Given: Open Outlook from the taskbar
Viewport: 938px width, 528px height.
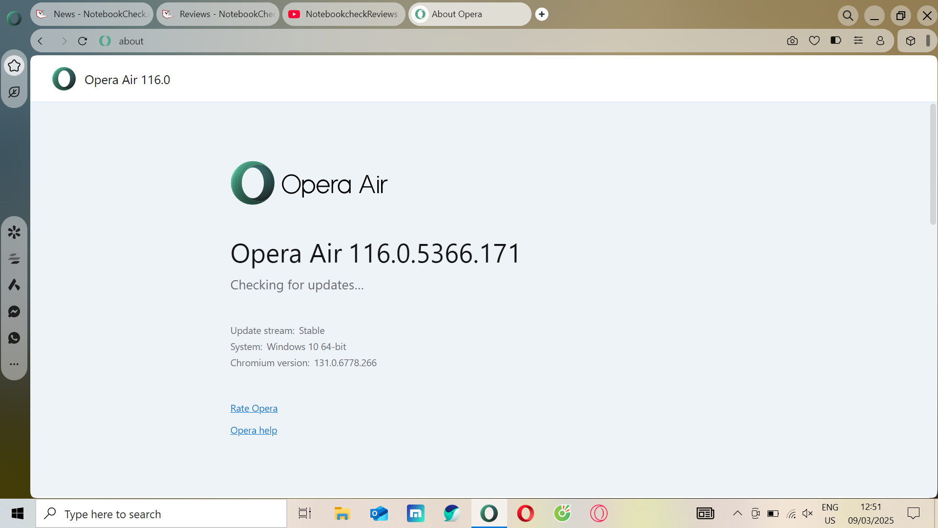Looking at the screenshot, I should [379, 513].
